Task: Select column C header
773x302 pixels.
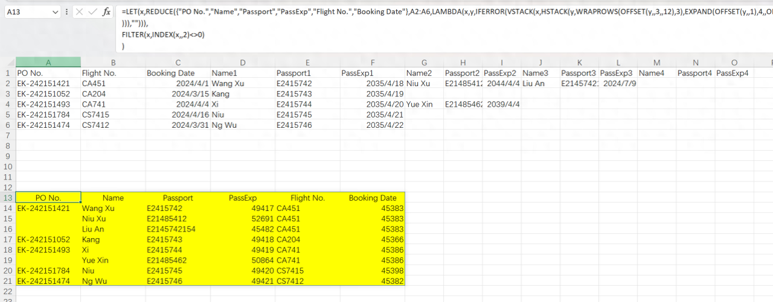Action: (x=178, y=62)
